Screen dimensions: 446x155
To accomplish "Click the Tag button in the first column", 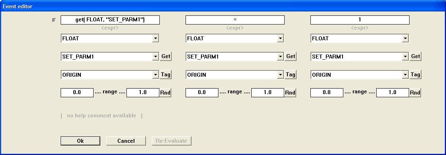I will tap(166, 74).
